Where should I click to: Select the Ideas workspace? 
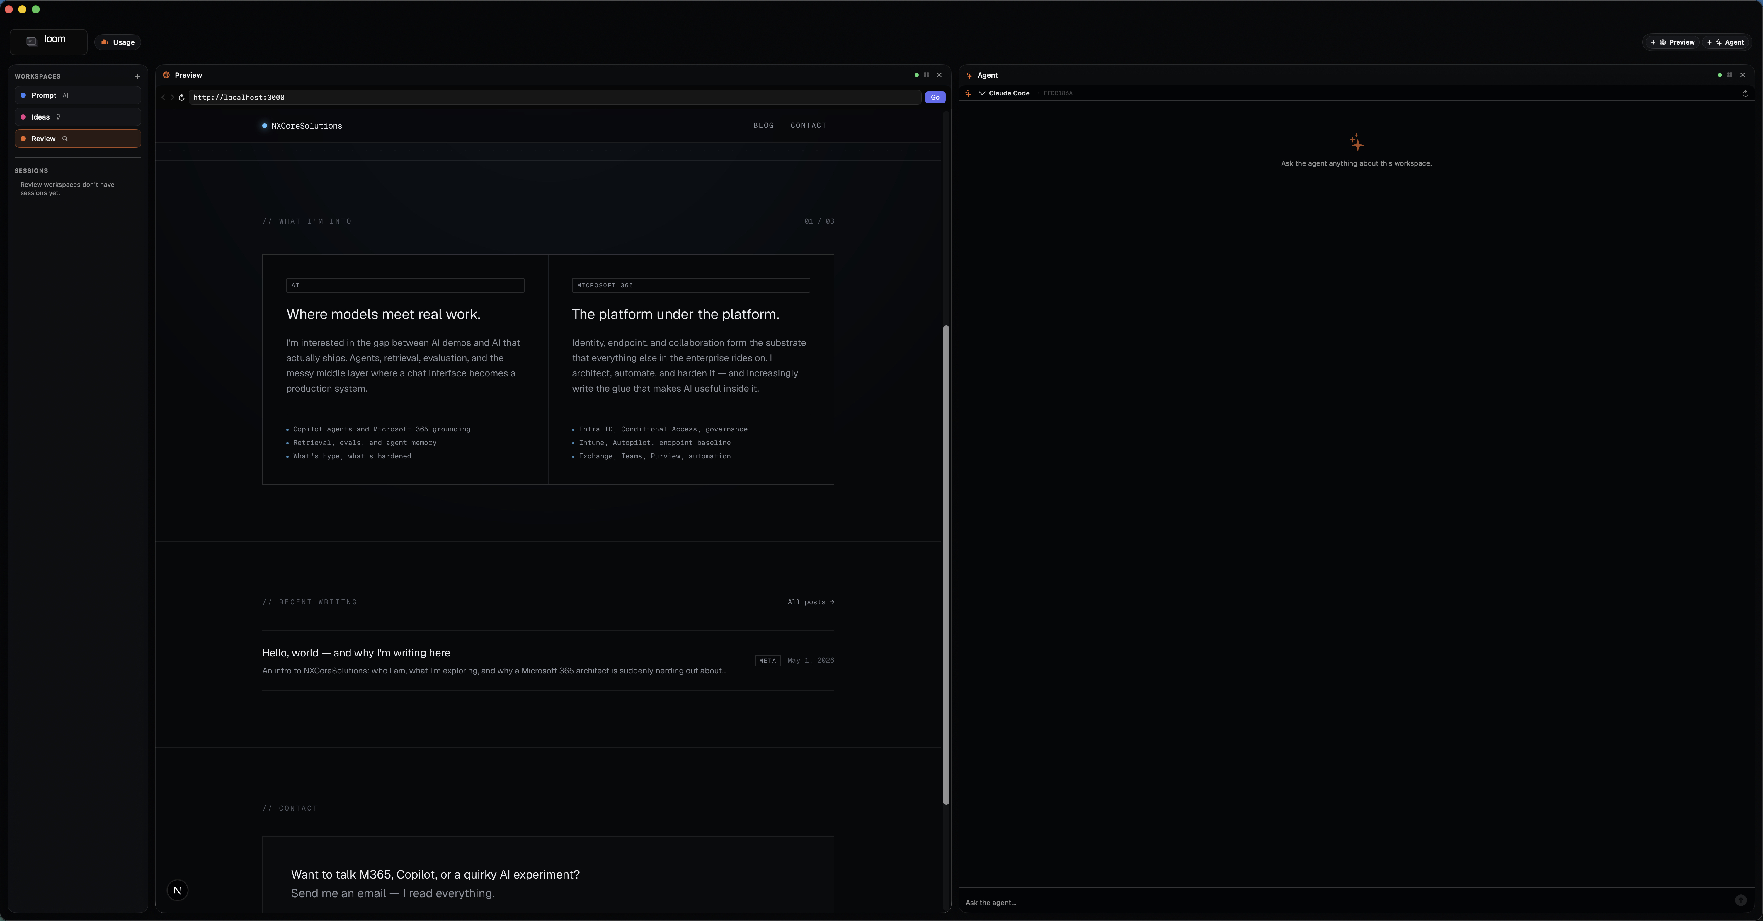77,117
